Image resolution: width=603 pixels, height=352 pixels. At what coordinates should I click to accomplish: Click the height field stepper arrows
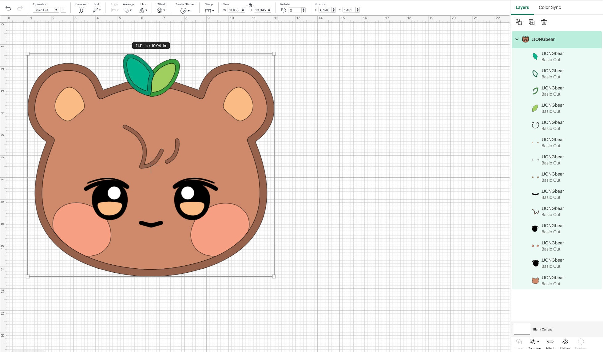point(269,10)
